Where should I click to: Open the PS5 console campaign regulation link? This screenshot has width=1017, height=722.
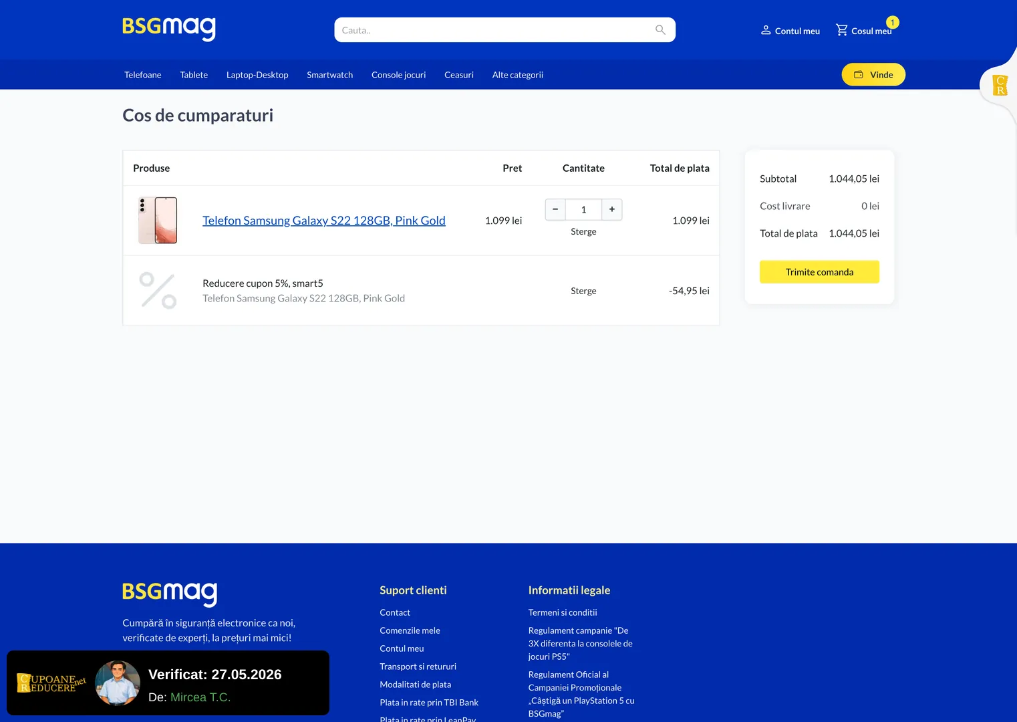(x=580, y=644)
